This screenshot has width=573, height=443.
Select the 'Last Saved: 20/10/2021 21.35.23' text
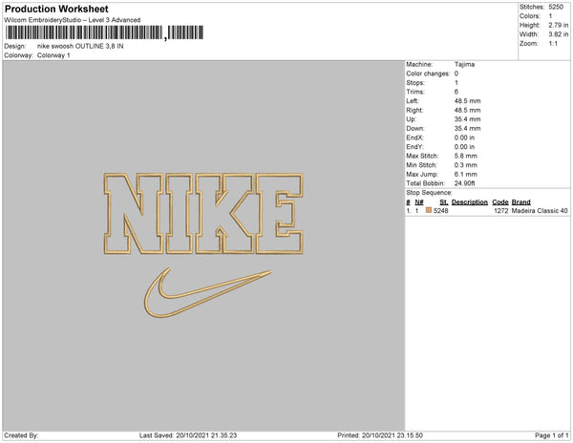[x=188, y=435]
